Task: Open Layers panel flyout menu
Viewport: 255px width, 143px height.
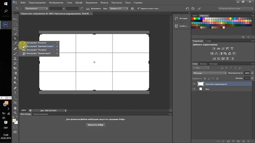Action: point(253,64)
